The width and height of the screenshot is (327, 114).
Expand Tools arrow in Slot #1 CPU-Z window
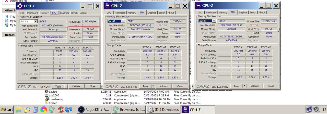(66, 86)
